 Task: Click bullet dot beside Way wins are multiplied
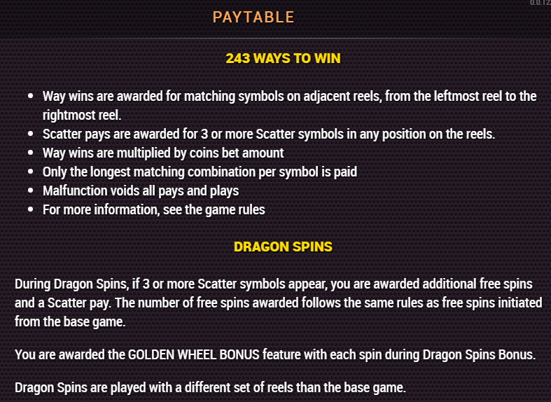point(31,153)
